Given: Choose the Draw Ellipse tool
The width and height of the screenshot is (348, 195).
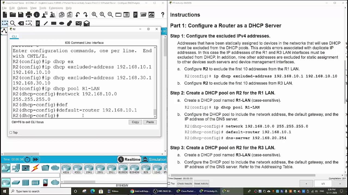Looking at the screenshot, I should click(62, 23).
